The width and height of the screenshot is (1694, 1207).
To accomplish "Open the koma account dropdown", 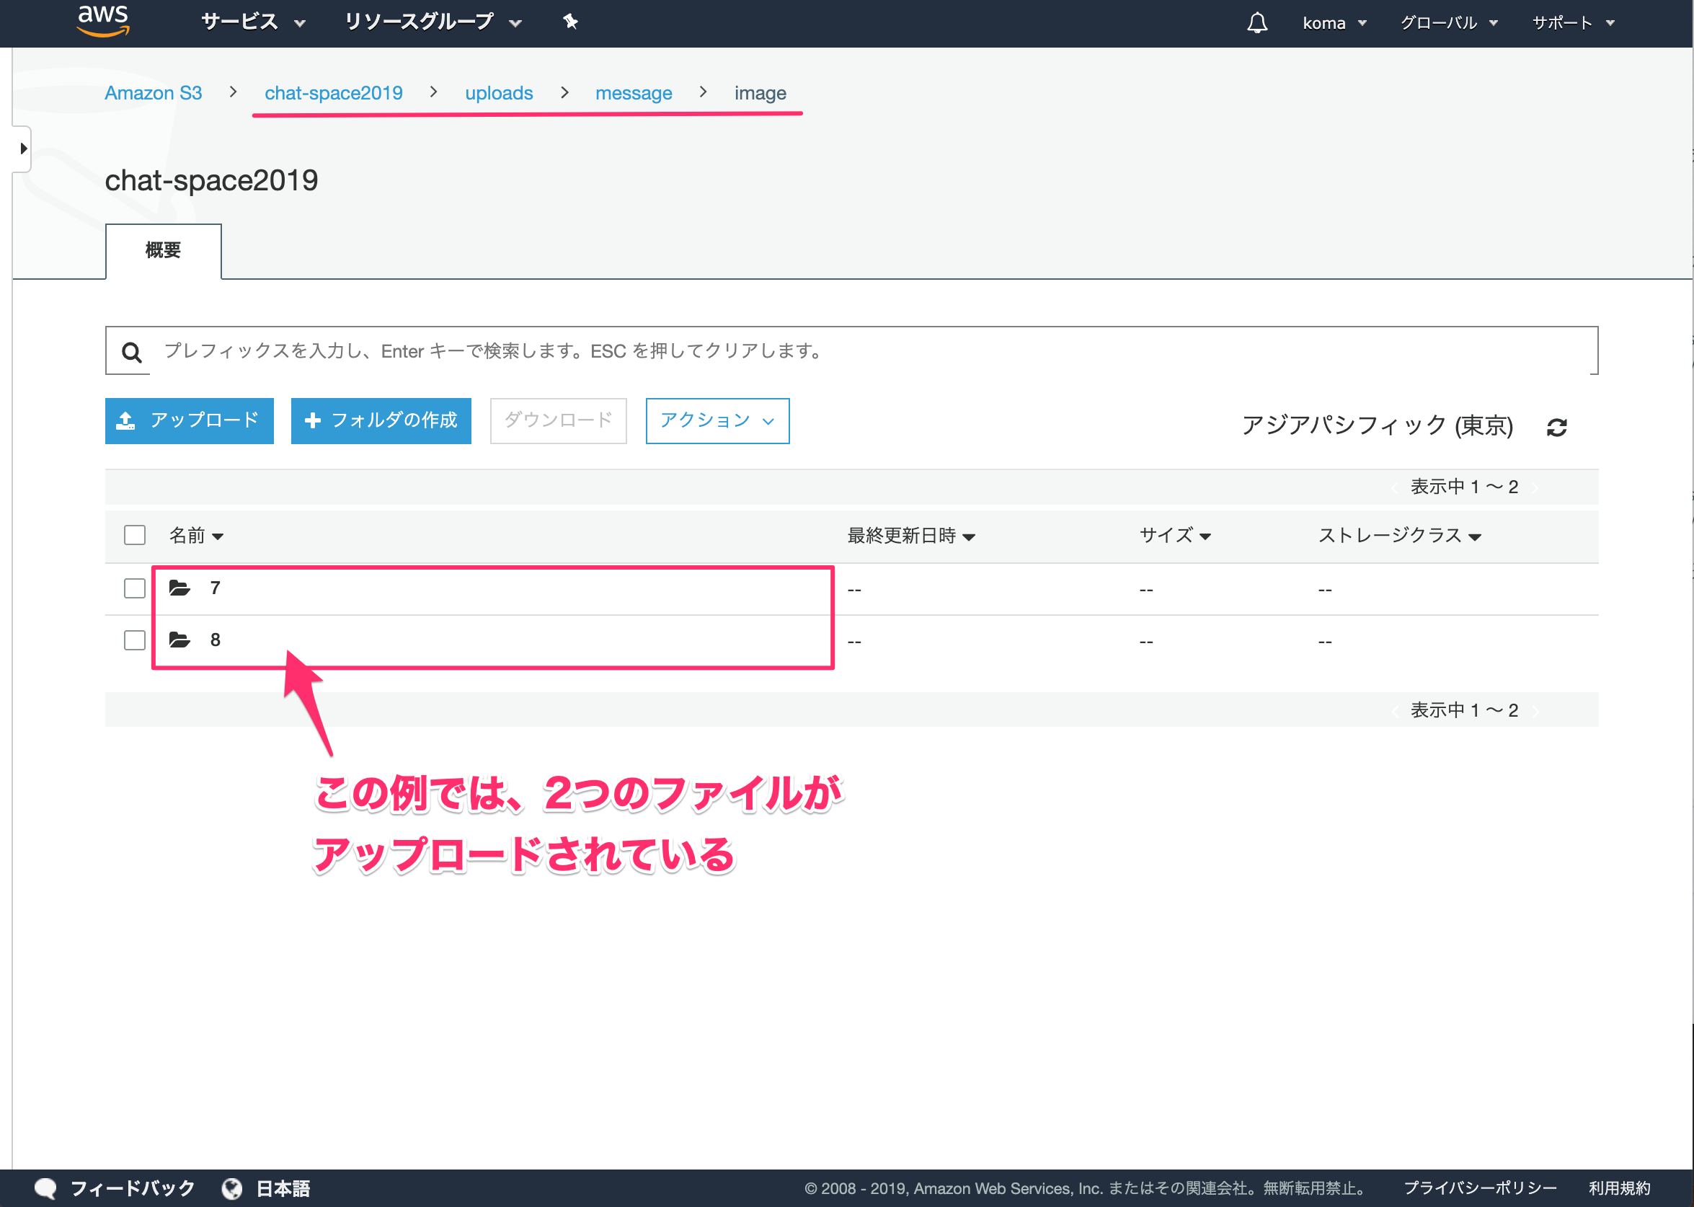I will pyautogui.click(x=1334, y=23).
